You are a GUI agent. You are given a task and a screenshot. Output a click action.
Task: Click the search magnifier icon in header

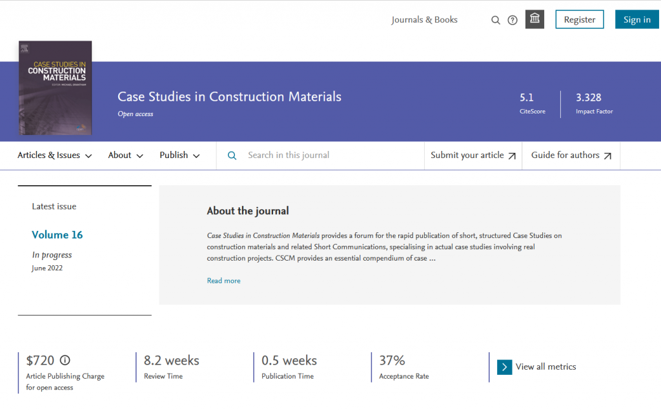click(496, 20)
